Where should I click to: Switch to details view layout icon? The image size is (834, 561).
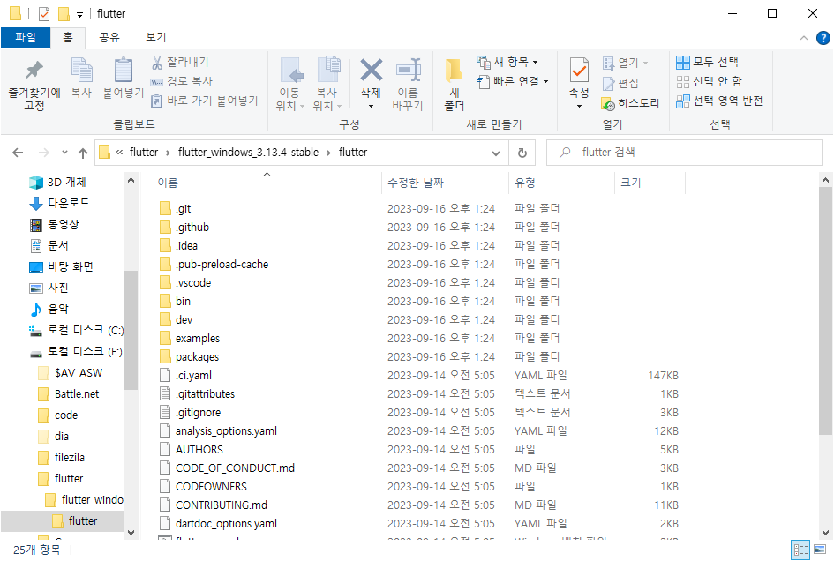coord(800,550)
